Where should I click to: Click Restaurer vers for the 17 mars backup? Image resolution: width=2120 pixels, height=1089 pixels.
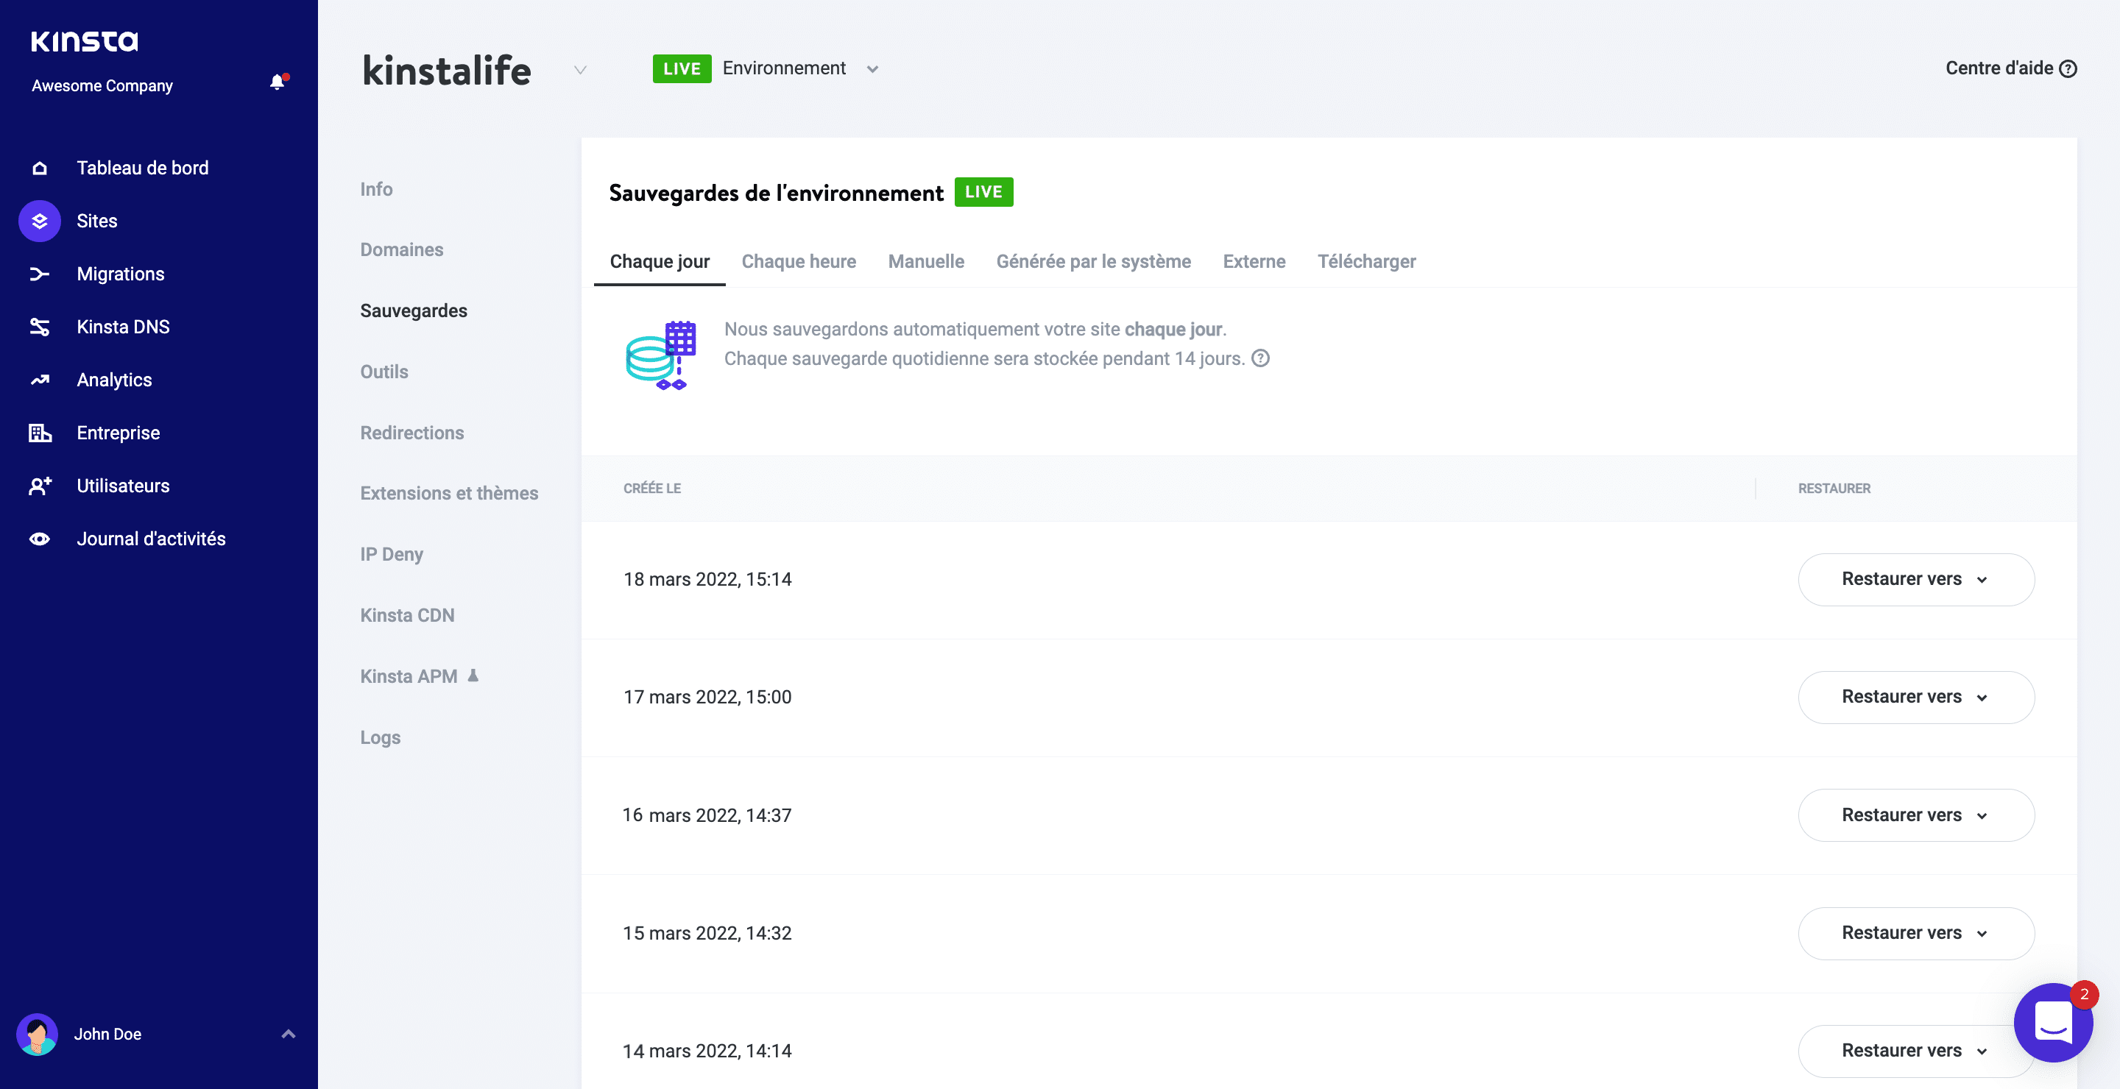coord(1915,697)
